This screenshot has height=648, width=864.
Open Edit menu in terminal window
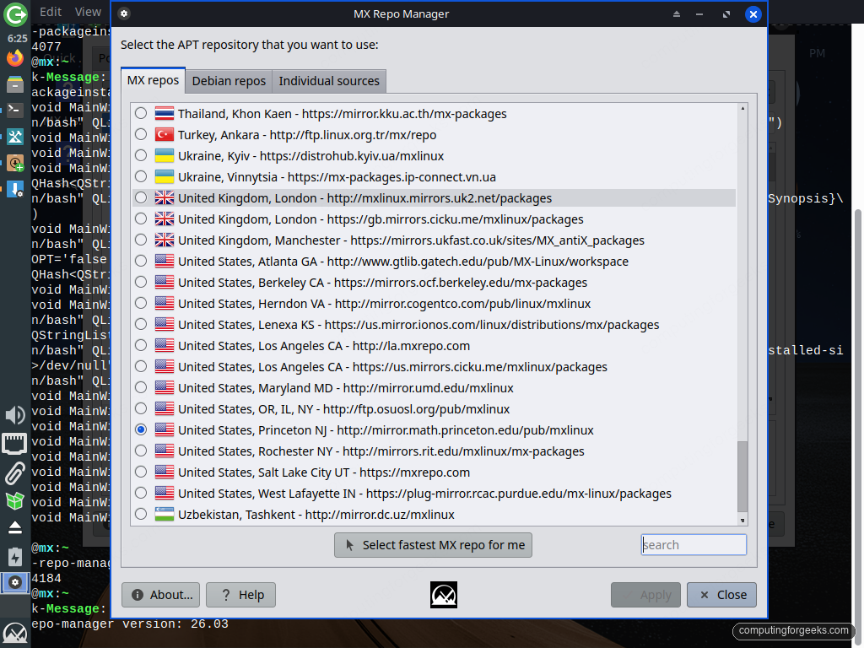[51, 12]
